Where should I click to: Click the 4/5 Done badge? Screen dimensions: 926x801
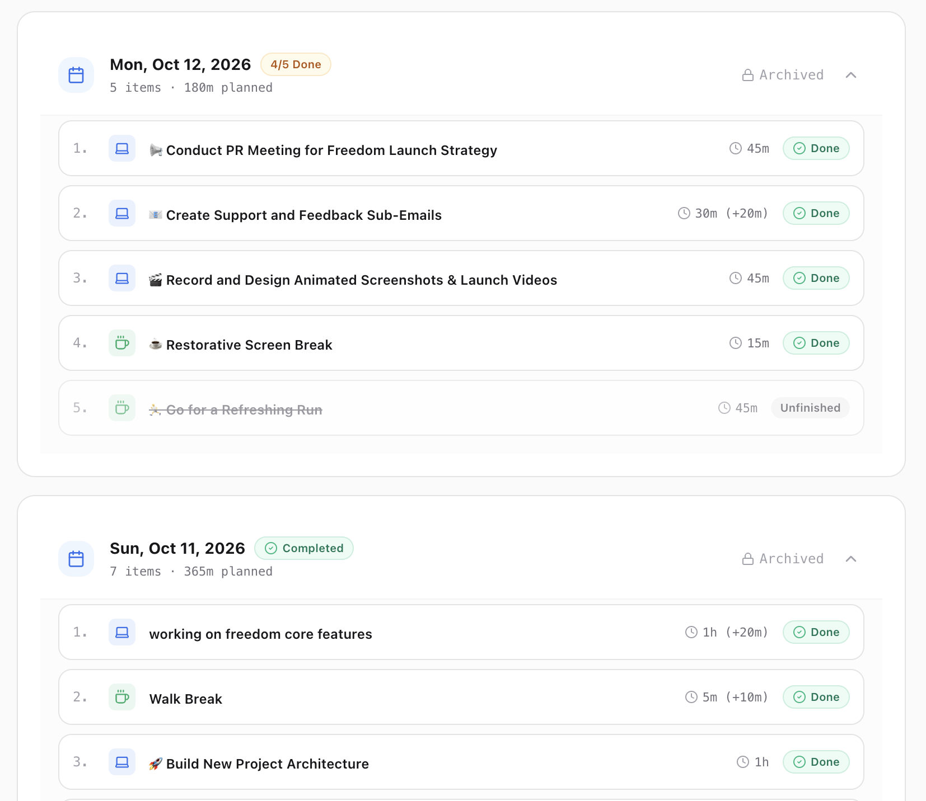coord(296,64)
